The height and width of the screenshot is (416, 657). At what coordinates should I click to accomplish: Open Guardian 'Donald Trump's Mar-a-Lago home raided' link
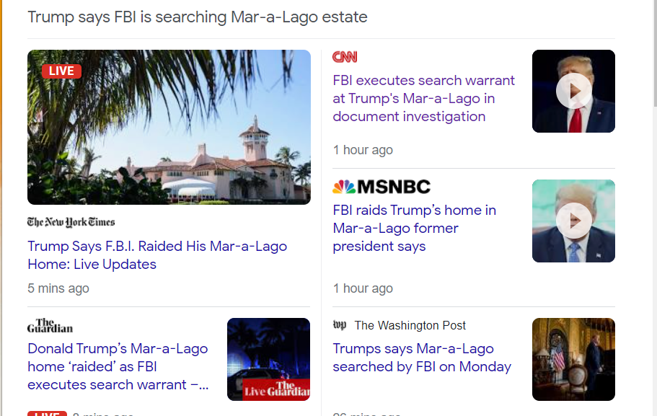[x=118, y=367]
